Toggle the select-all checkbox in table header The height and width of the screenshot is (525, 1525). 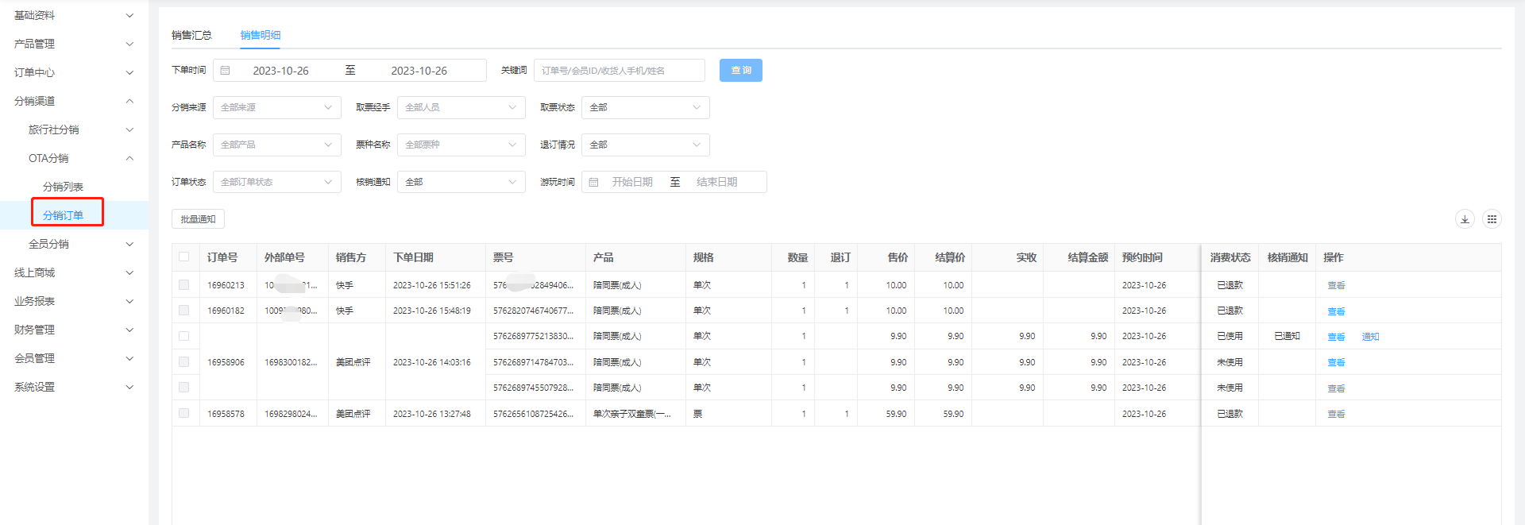[184, 257]
